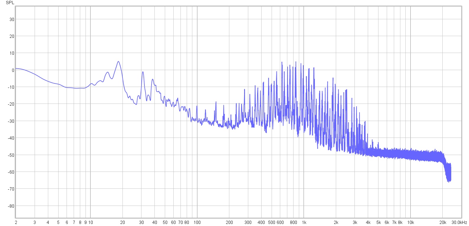Select the 2k frequency axis label
Screen dimensions: 469x226
point(336,222)
